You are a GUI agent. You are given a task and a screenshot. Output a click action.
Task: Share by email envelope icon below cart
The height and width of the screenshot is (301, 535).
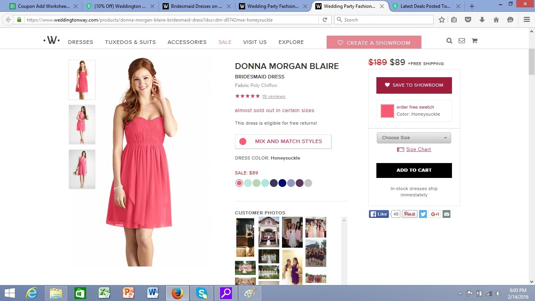point(446,214)
